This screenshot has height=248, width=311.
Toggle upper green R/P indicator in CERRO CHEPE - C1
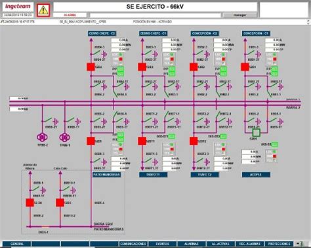[172, 69]
